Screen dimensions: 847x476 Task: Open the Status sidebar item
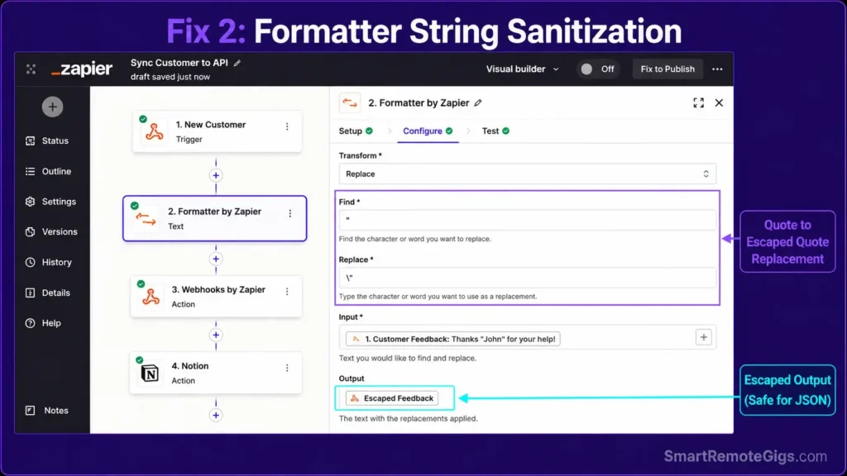(x=47, y=140)
